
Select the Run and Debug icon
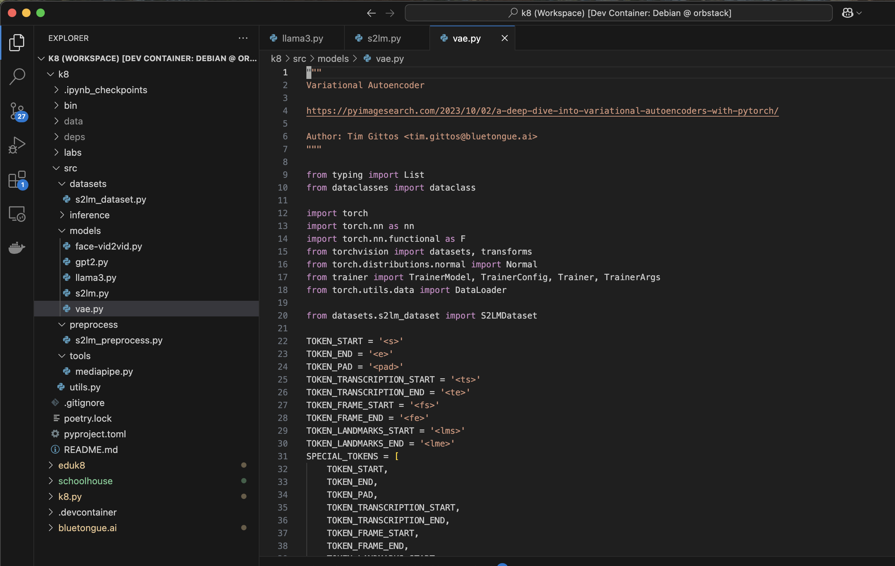click(x=17, y=145)
